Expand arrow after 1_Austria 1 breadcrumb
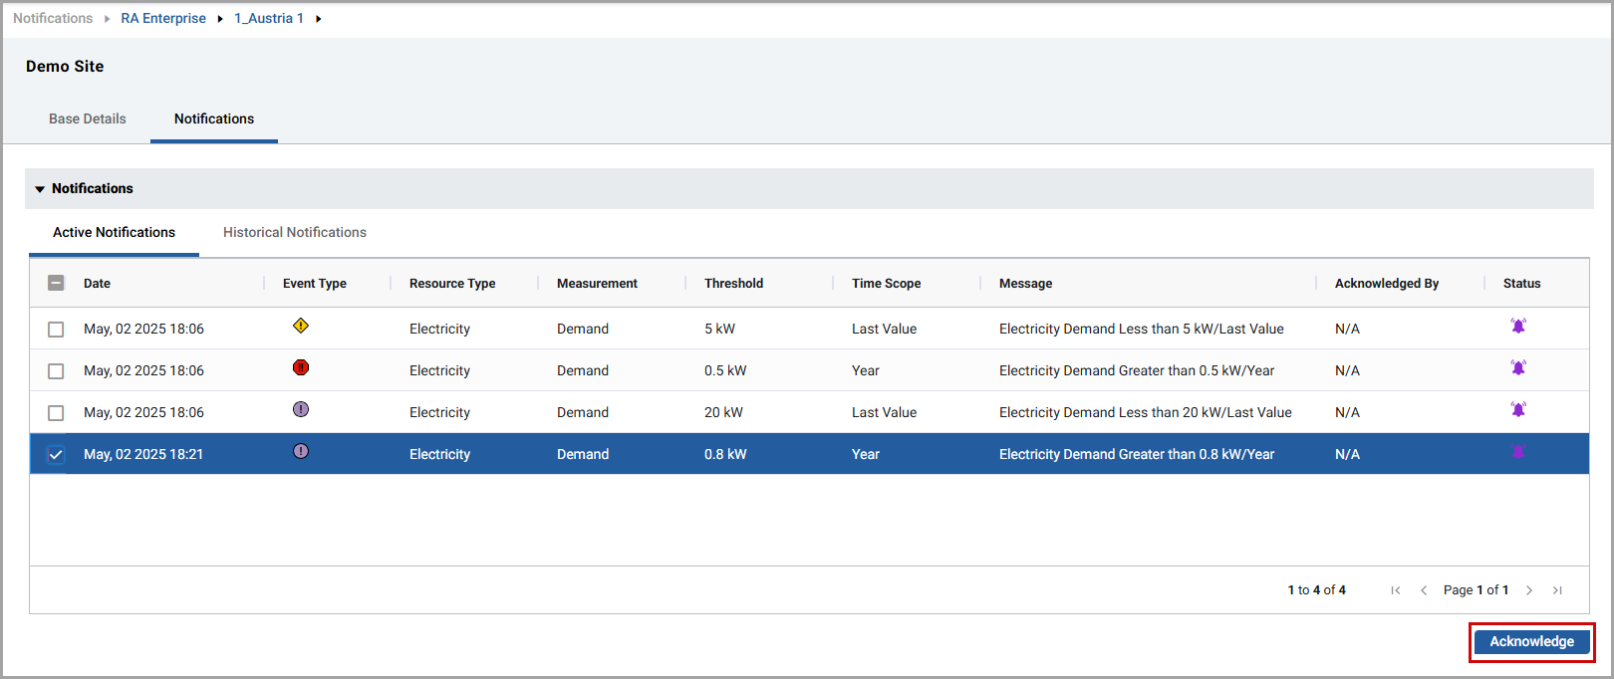Screen dimensions: 1614x679 tap(319, 19)
